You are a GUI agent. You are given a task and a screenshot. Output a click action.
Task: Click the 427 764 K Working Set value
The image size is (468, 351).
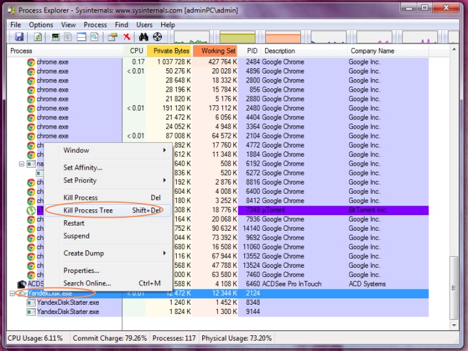point(223,62)
